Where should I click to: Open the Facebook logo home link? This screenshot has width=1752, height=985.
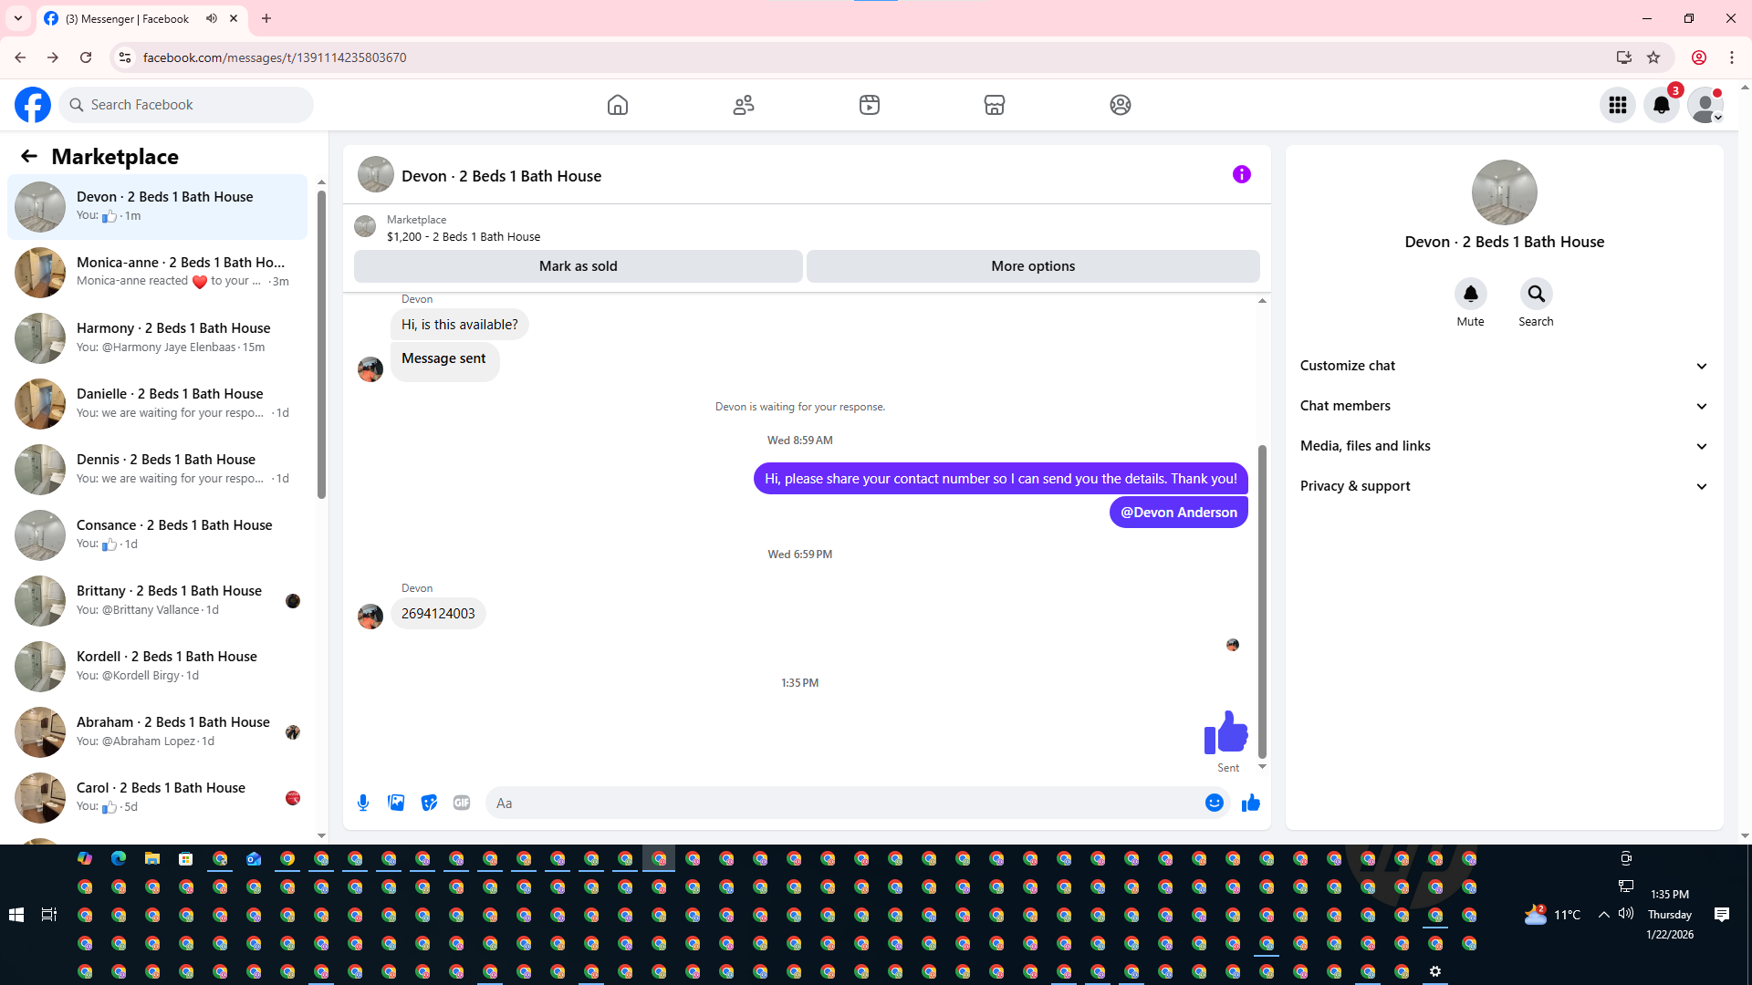[x=33, y=105]
